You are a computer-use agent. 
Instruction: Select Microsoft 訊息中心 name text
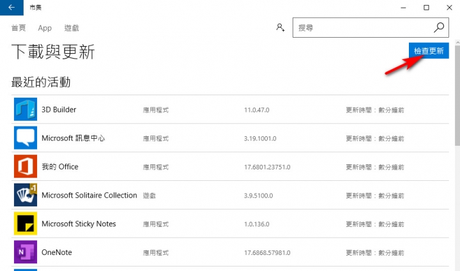tap(73, 138)
